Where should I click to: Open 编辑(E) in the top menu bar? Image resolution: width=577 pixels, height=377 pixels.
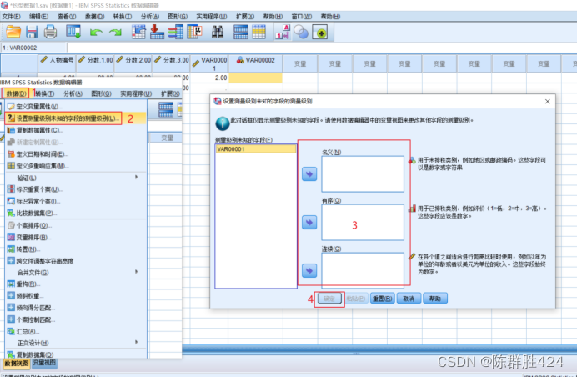click(x=39, y=17)
